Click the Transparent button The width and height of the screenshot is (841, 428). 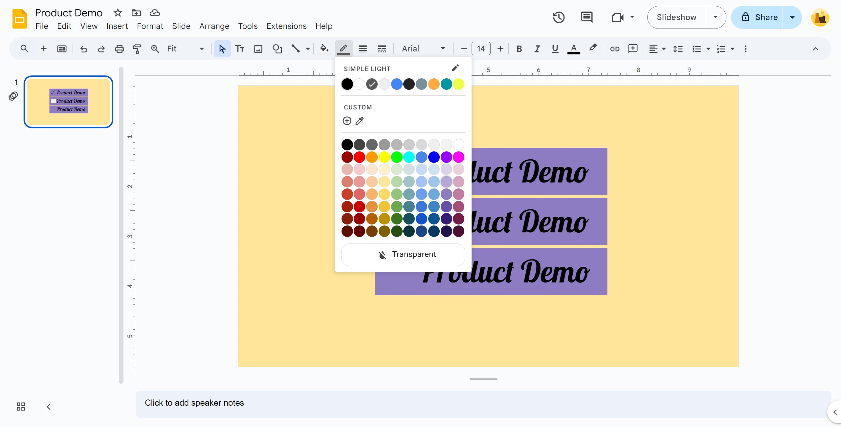pyautogui.click(x=403, y=255)
